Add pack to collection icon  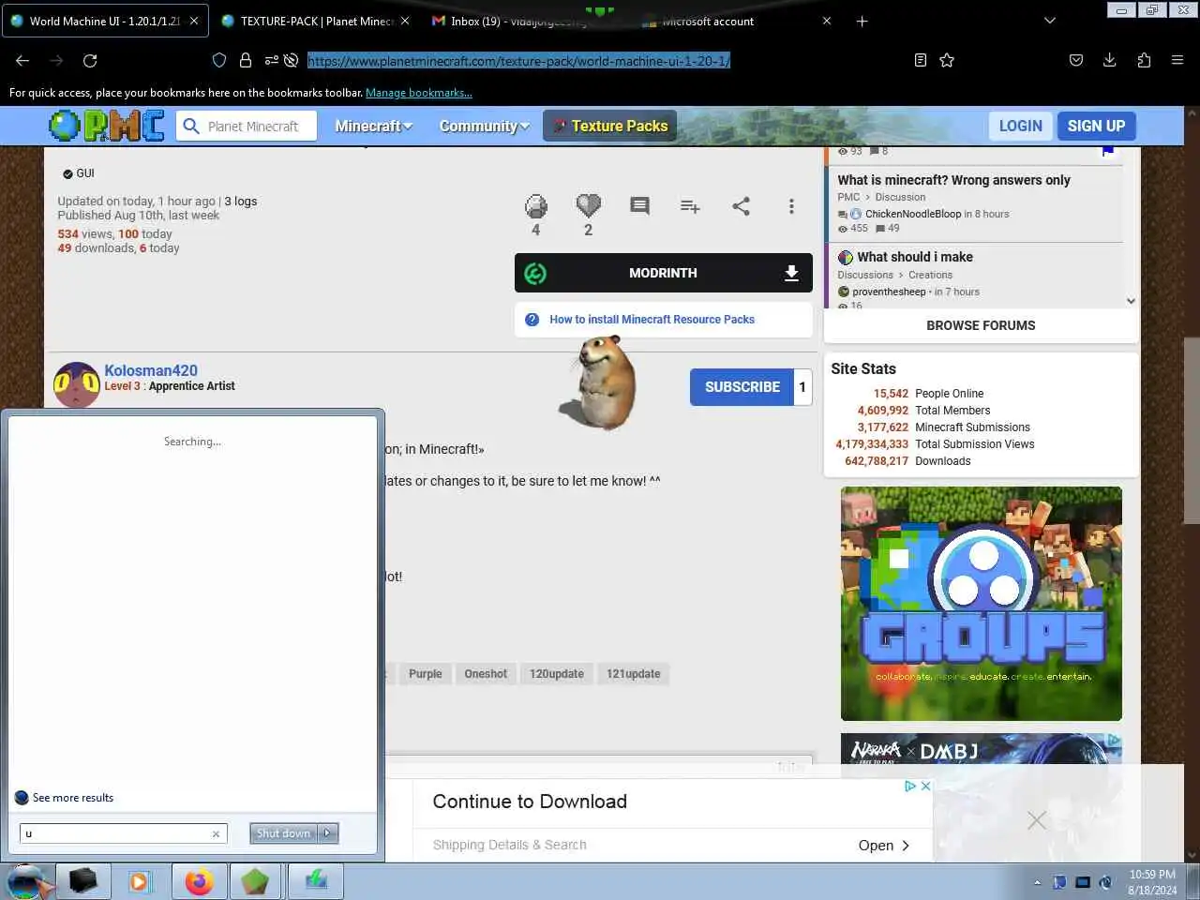[x=690, y=206]
